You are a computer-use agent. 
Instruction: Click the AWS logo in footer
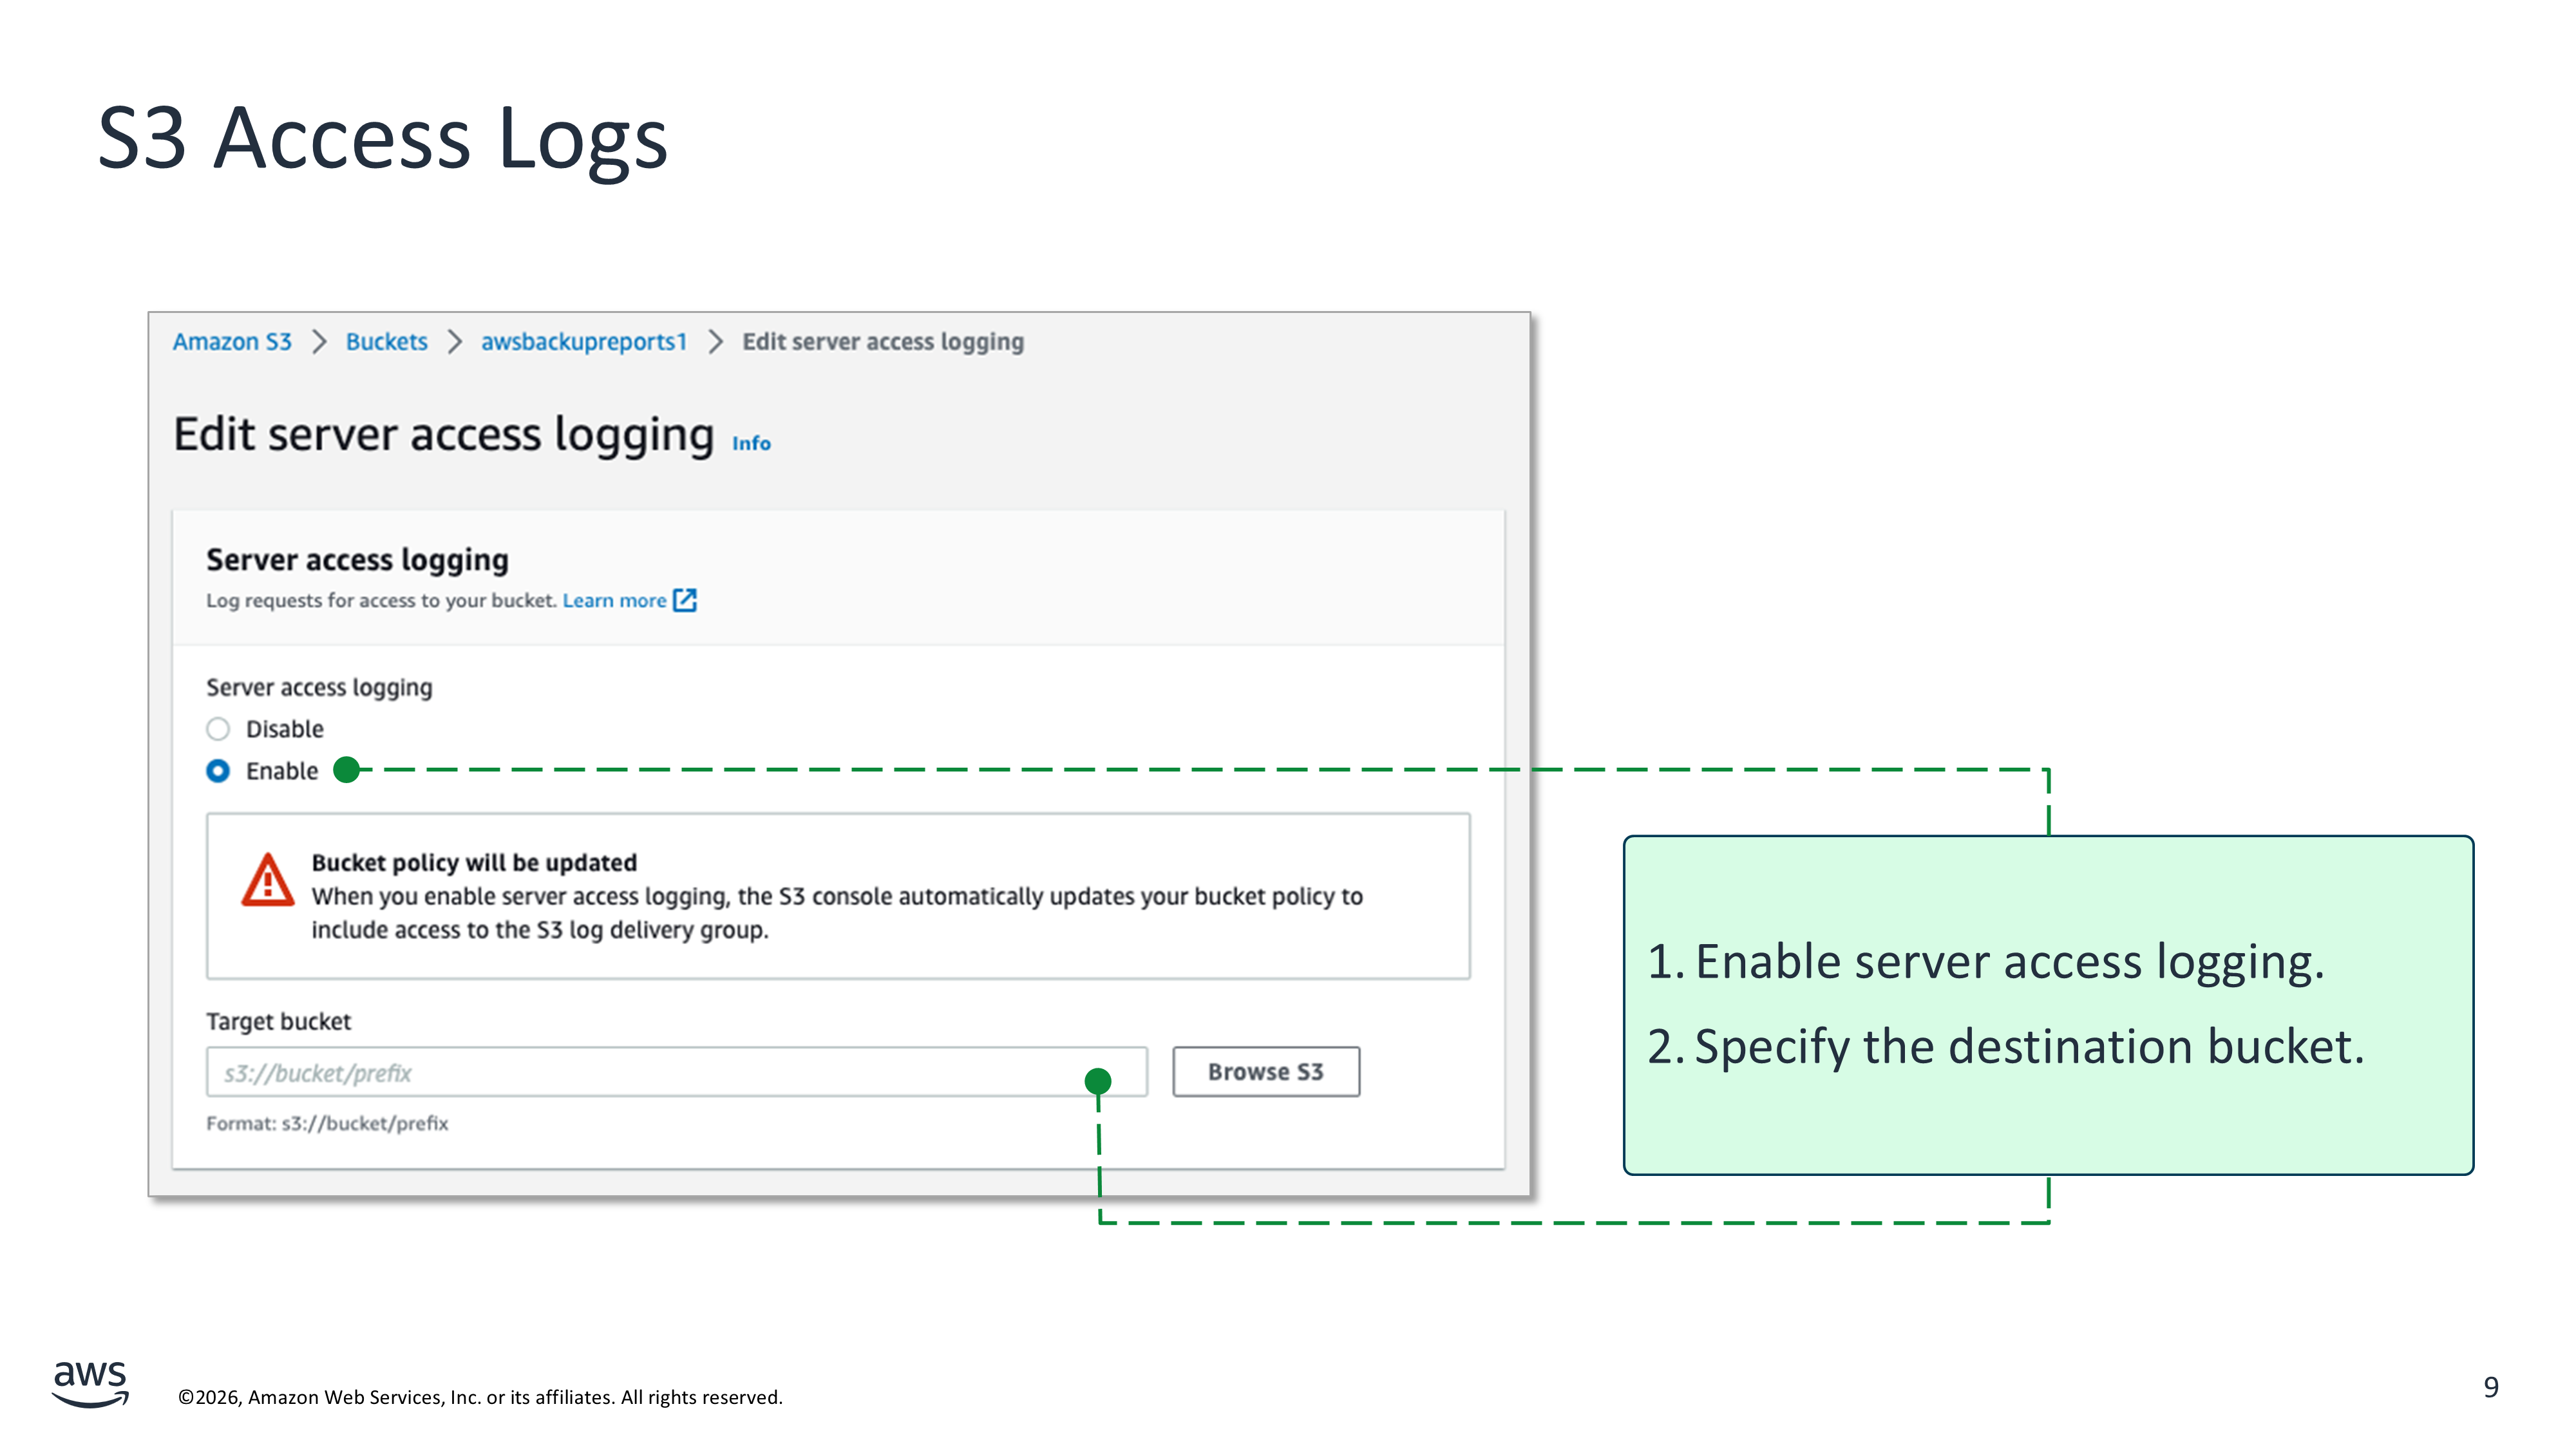pos(90,1384)
